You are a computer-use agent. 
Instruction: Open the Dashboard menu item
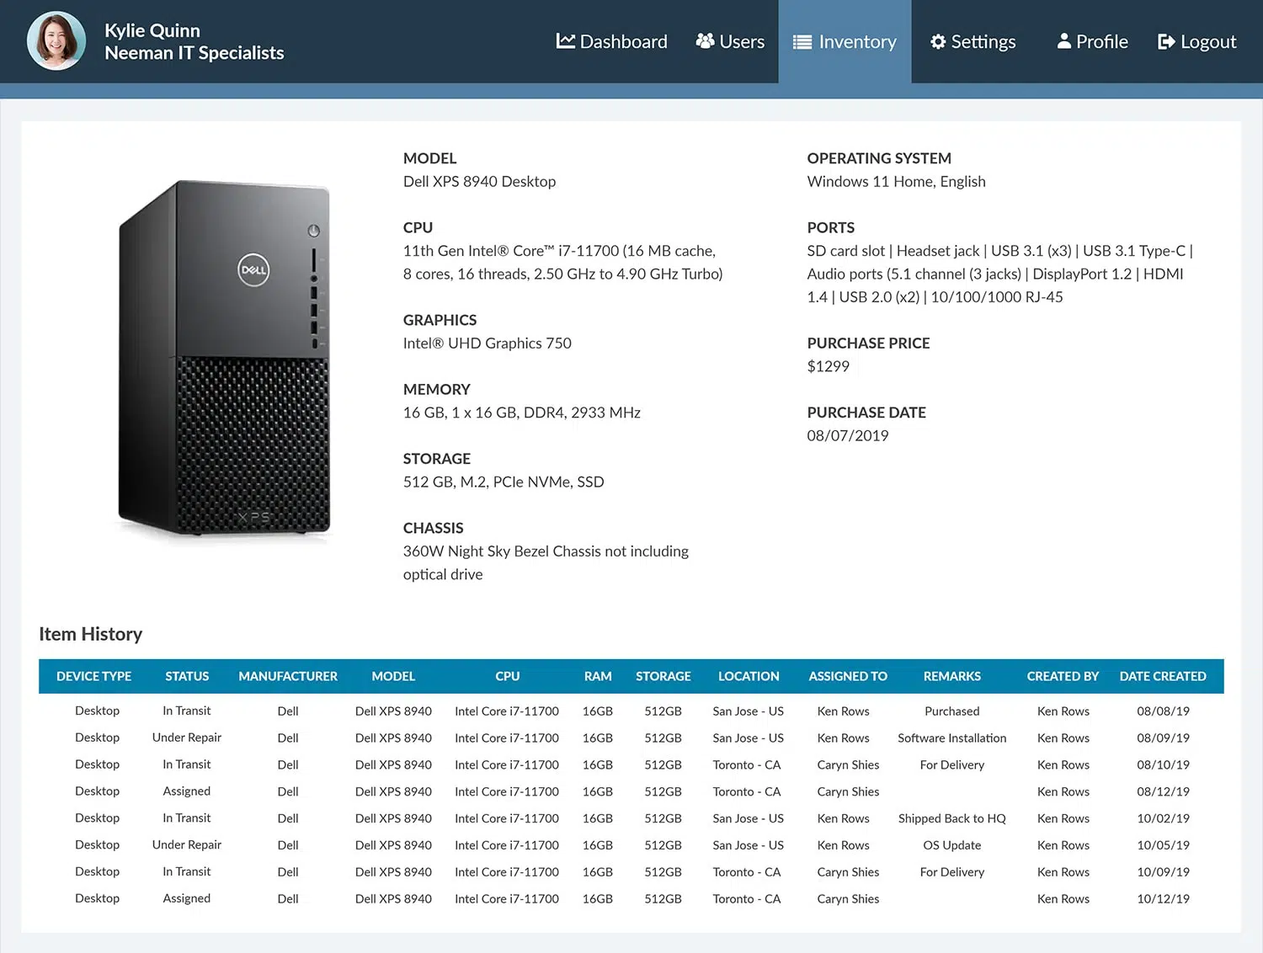[x=623, y=41]
